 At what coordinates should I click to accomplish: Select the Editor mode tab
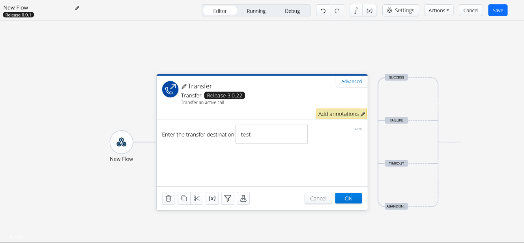click(x=220, y=11)
